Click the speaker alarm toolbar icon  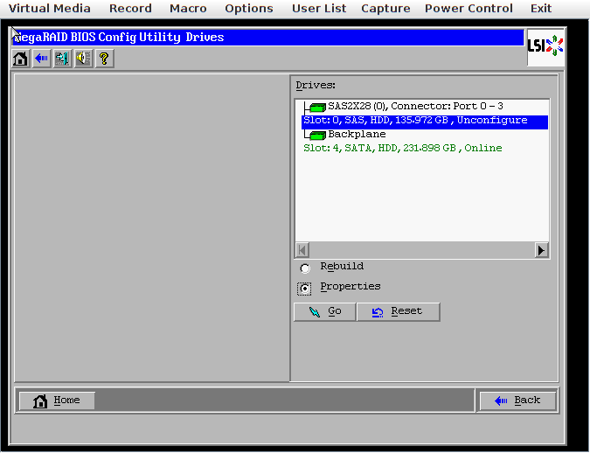pyautogui.click(x=84, y=59)
